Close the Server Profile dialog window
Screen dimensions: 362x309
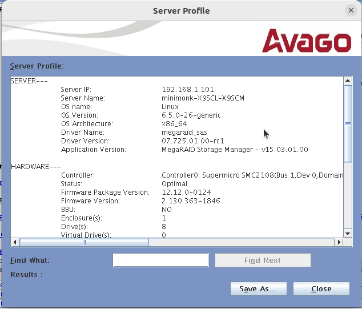click(x=351, y=10)
